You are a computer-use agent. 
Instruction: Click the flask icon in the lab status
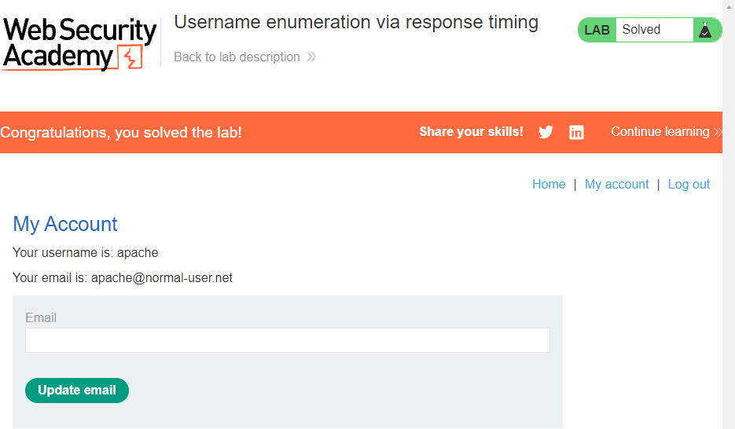[x=705, y=30]
